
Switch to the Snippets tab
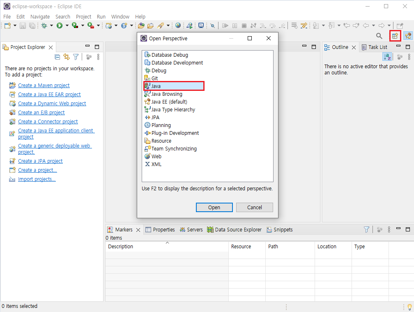coord(280,229)
